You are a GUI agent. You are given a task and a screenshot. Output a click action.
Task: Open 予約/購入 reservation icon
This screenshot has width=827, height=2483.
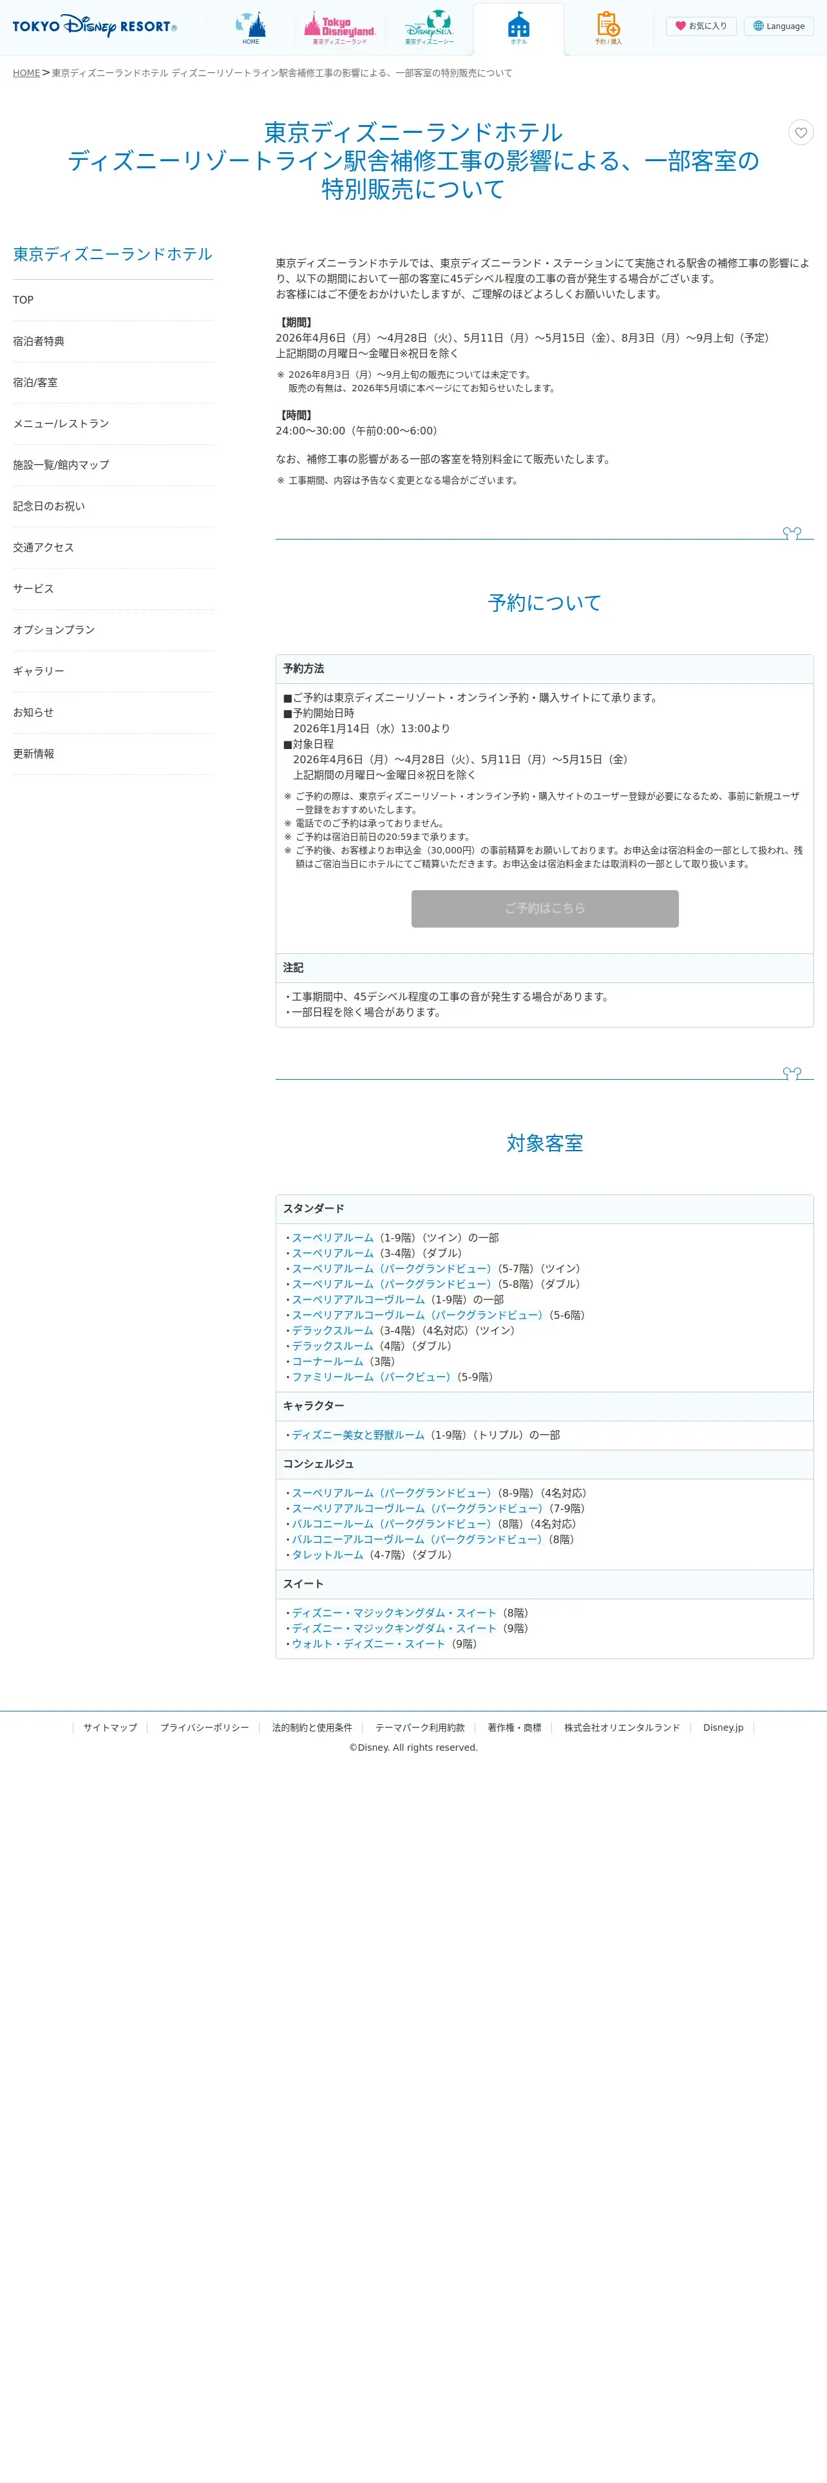[609, 28]
